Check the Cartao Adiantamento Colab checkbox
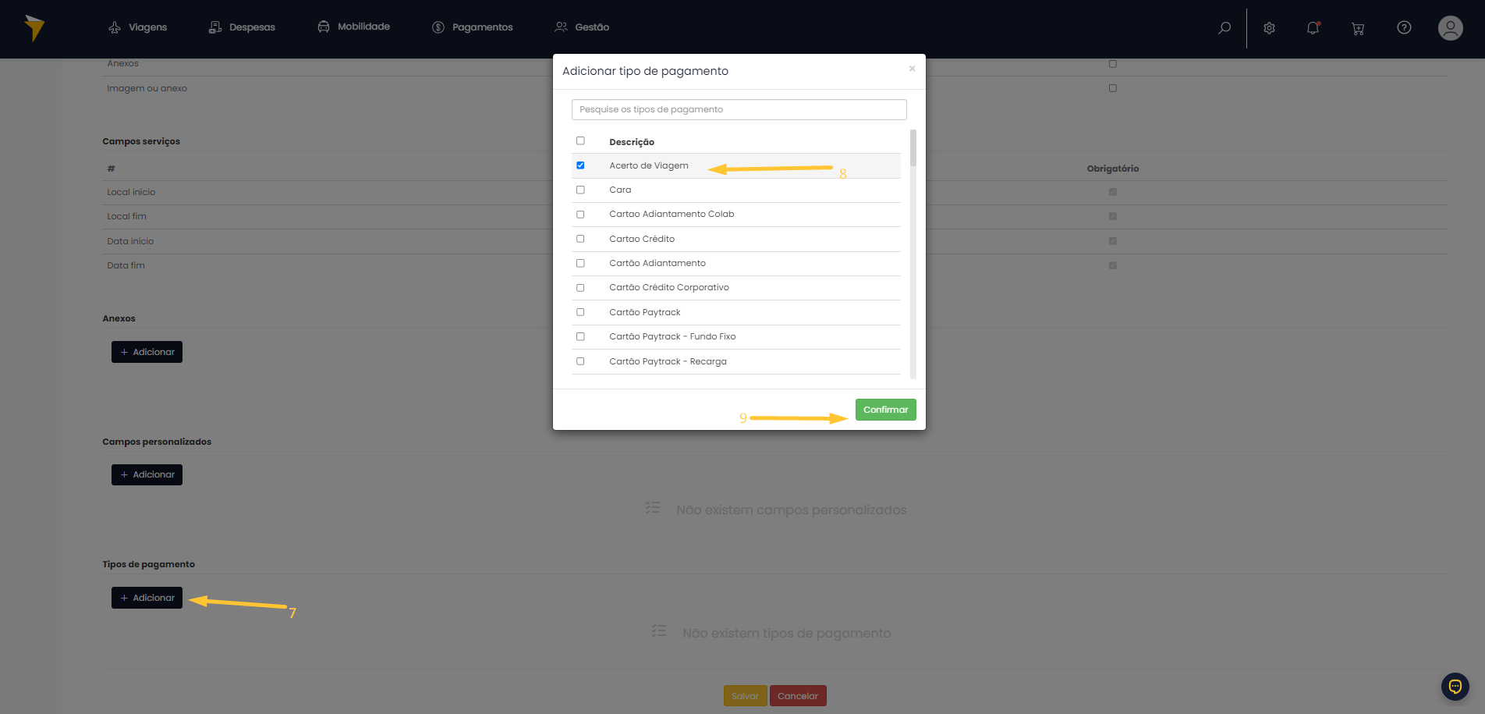This screenshot has height=714, width=1485. click(x=580, y=215)
